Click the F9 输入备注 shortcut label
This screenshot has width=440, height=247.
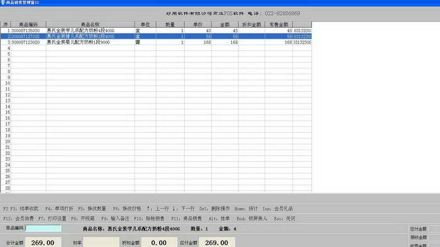point(115,218)
